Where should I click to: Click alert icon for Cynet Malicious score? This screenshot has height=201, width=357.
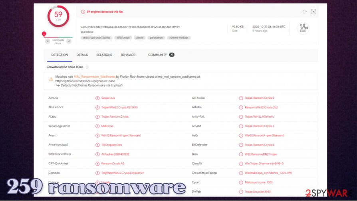pyautogui.click(x=241, y=182)
